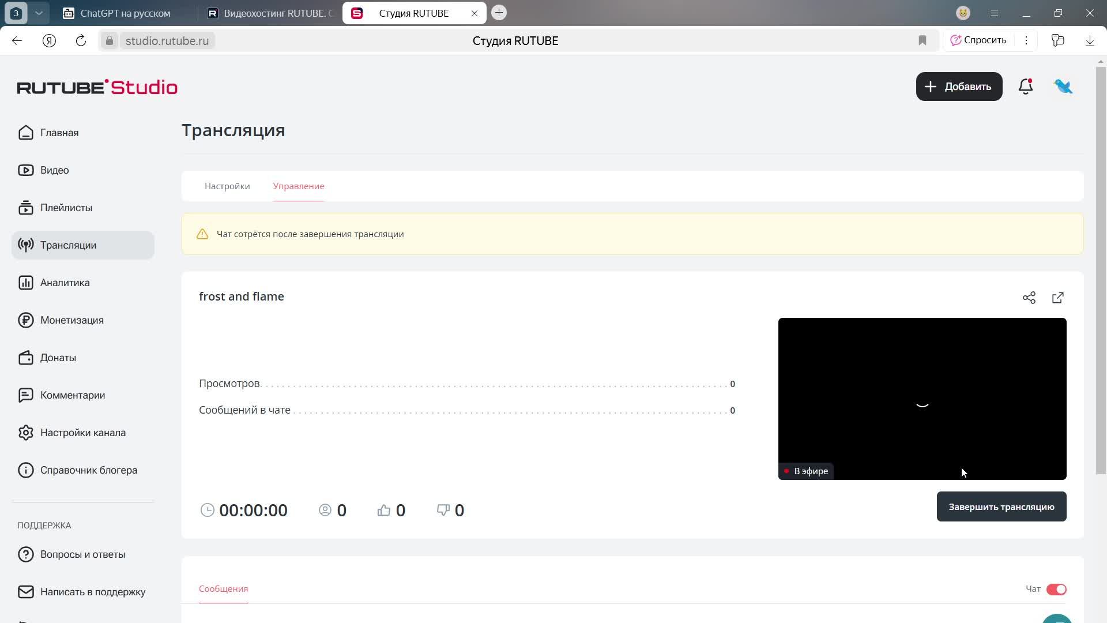Open browser menu with three lines
This screenshot has width=1107, height=623.
(995, 13)
